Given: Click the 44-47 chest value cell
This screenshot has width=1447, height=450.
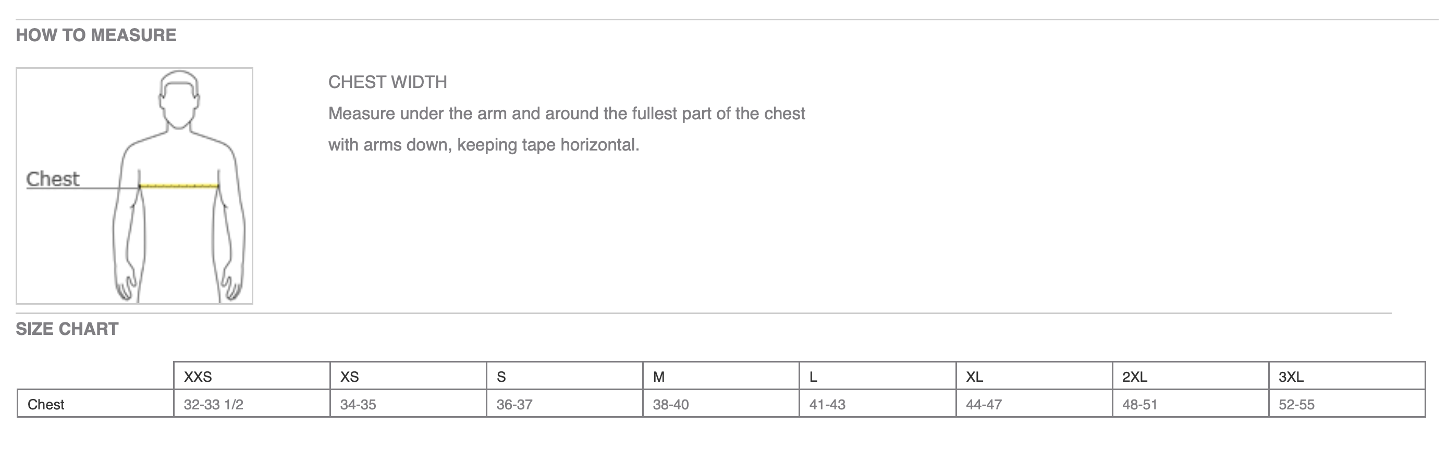Looking at the screenshot, I should click(1034, 404).
